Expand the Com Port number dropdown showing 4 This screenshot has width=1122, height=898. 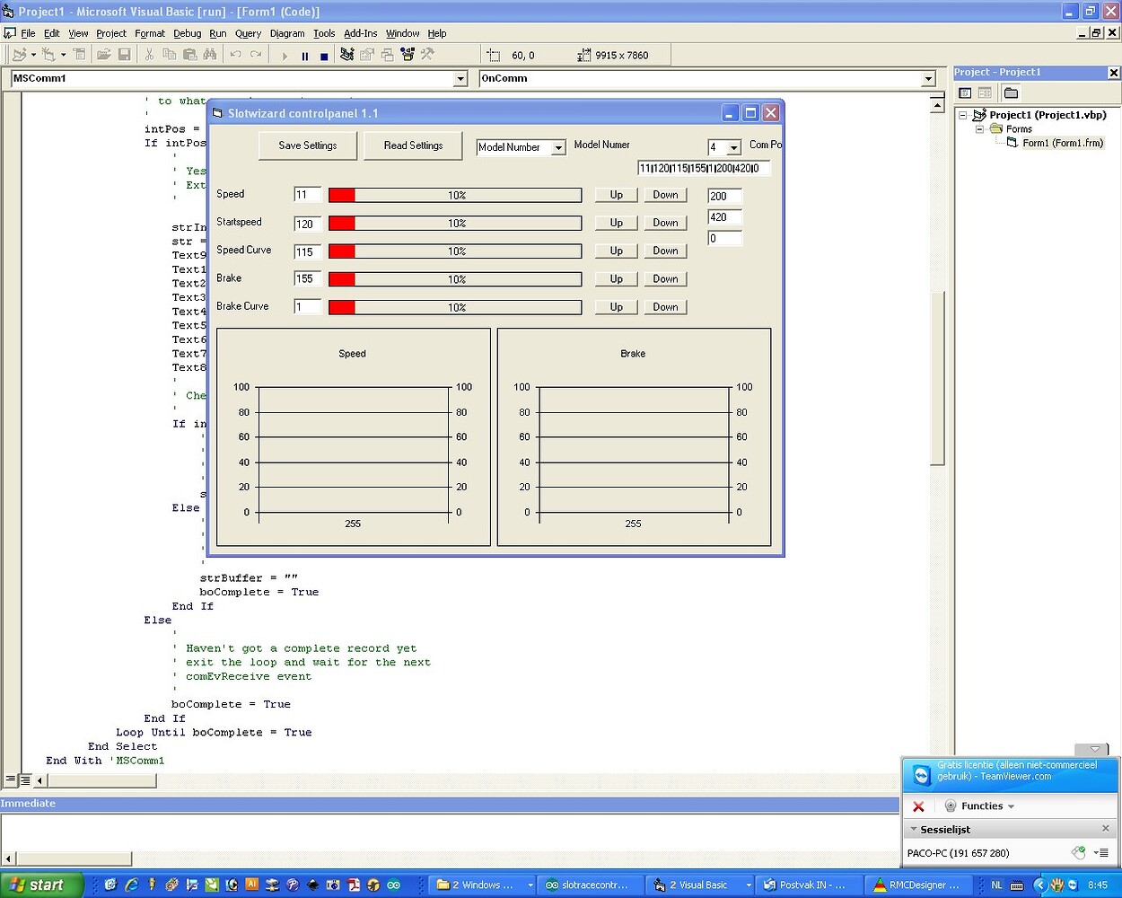[735, 146]
